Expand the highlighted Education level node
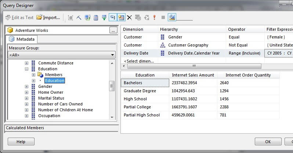Image resolution: width=293 pixels, height=153 pixels. pos(33,81)
